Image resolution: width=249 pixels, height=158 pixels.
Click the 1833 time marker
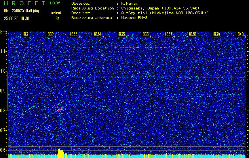(74, 34)
